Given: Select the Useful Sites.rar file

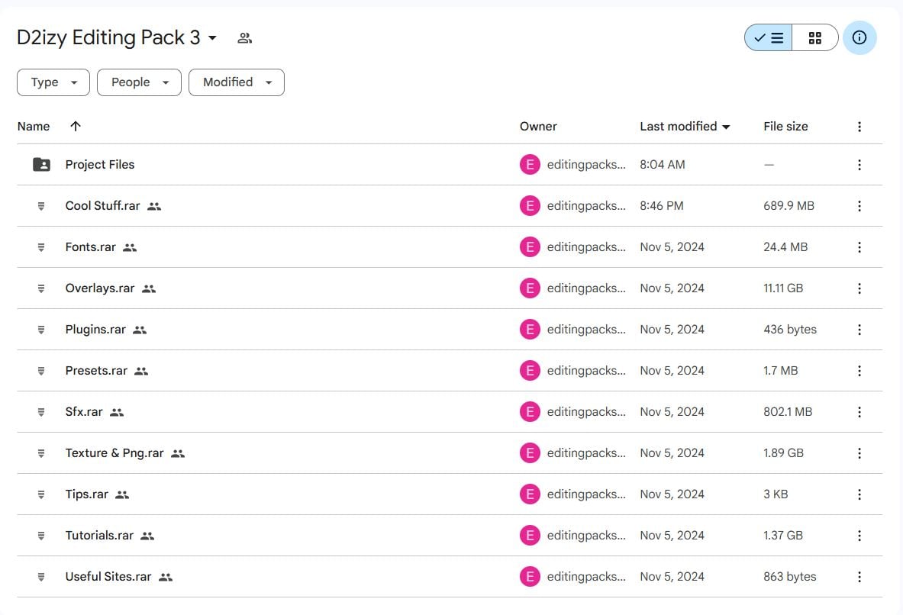Looking at the screenshot, I should 108,576.
